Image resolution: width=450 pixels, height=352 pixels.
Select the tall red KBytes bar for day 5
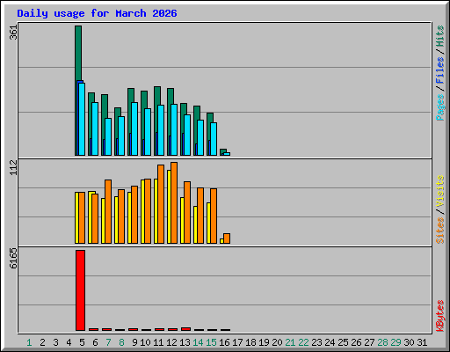tap(80, 290)
